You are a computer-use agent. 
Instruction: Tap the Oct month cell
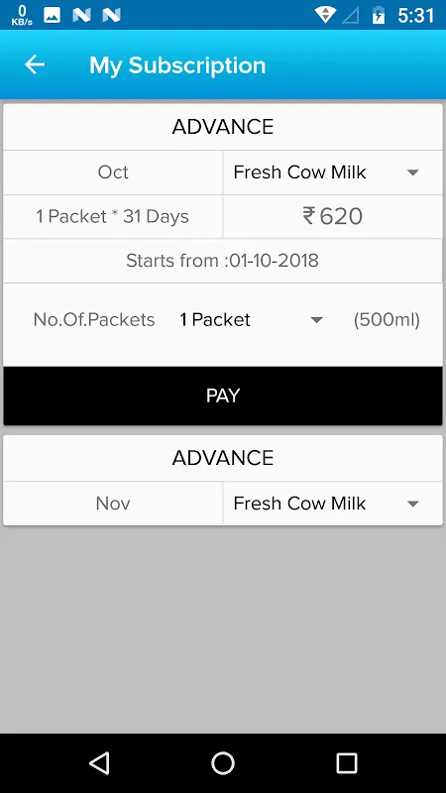click(x=113, y=172)
